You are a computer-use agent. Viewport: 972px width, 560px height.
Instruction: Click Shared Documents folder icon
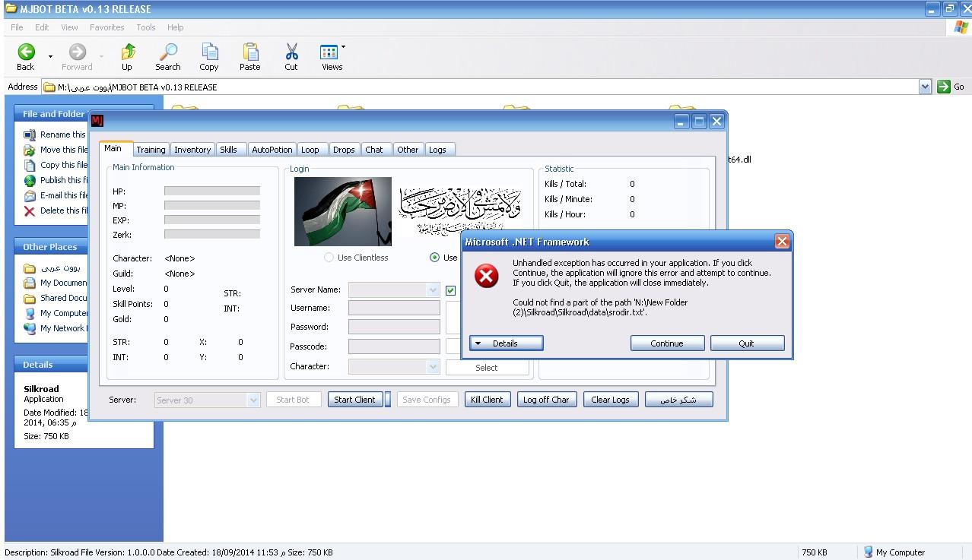30,298
